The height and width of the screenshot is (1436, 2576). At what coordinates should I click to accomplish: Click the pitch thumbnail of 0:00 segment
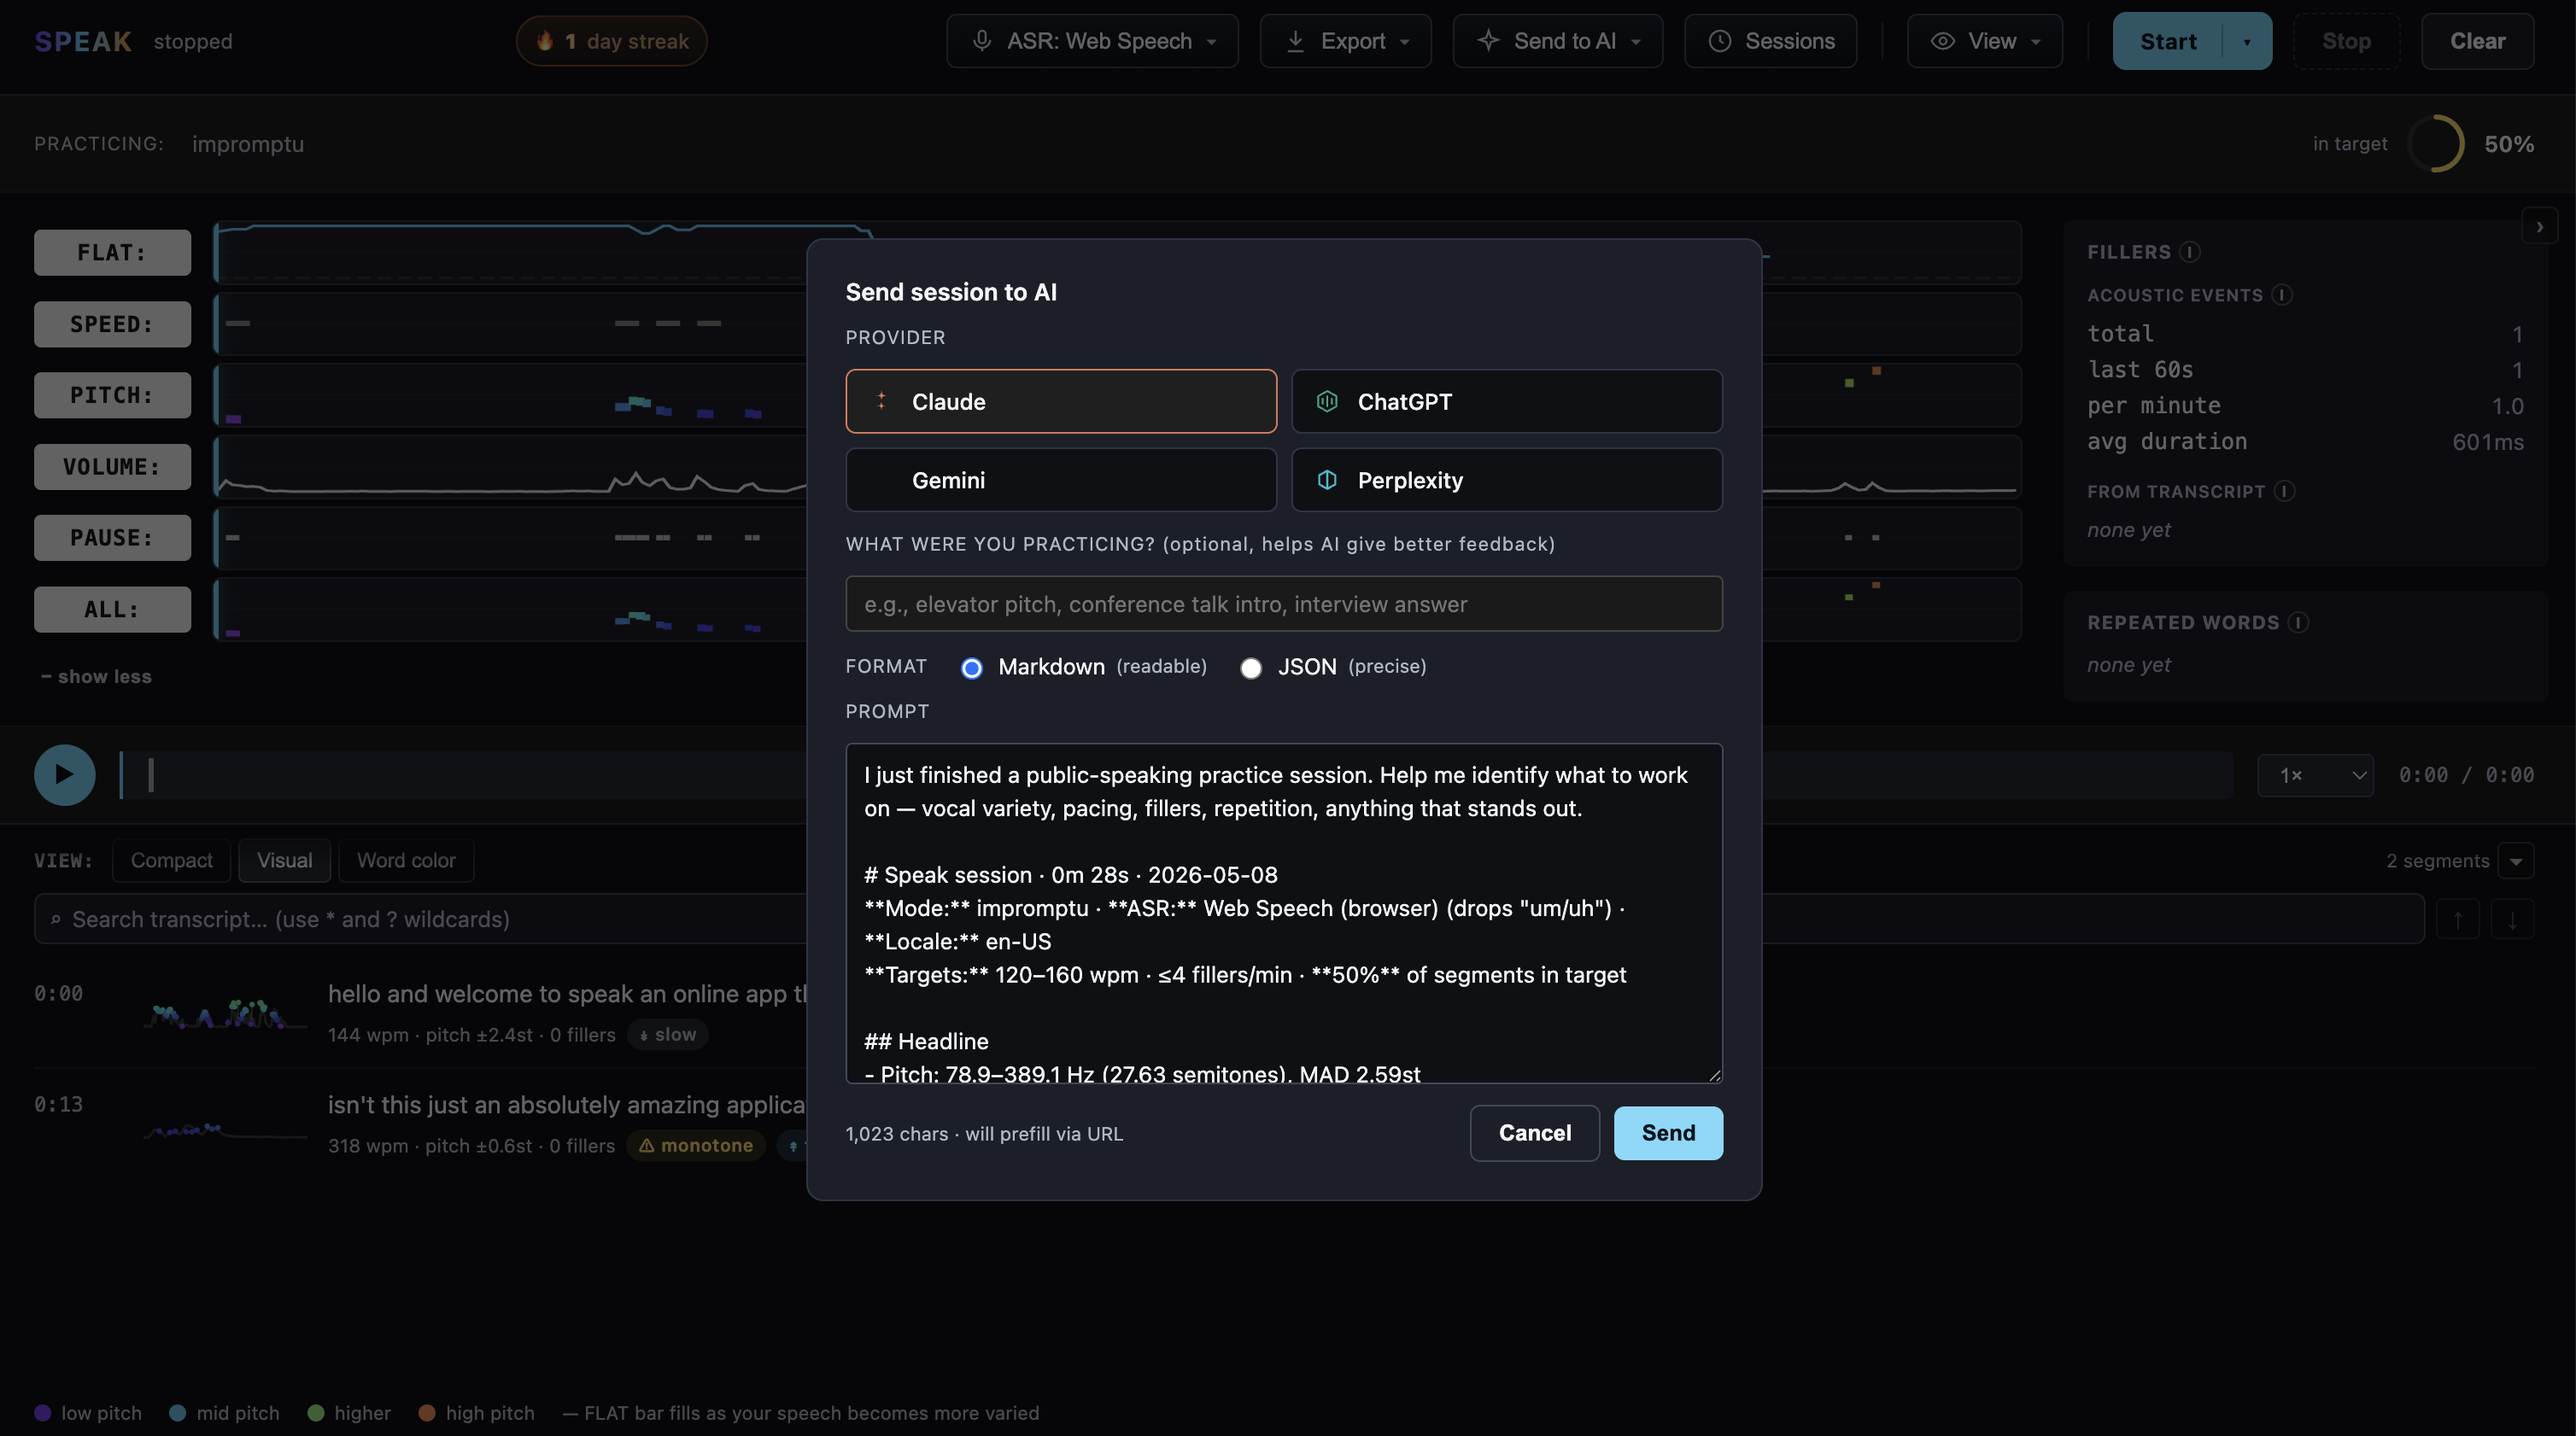[225, 1014]
